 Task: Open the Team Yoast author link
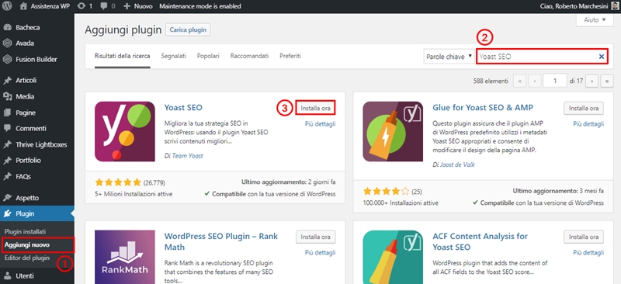[x=187, y=156]
